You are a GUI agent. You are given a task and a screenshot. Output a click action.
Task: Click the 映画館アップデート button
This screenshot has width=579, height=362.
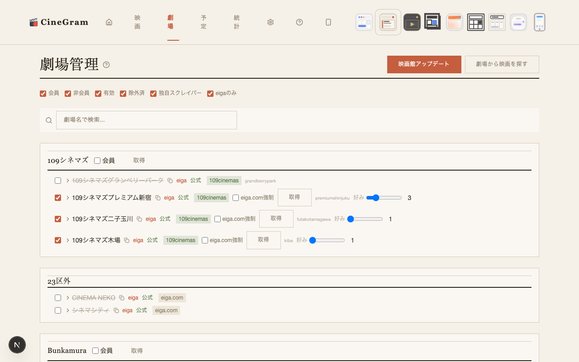[x=424, y=64]
